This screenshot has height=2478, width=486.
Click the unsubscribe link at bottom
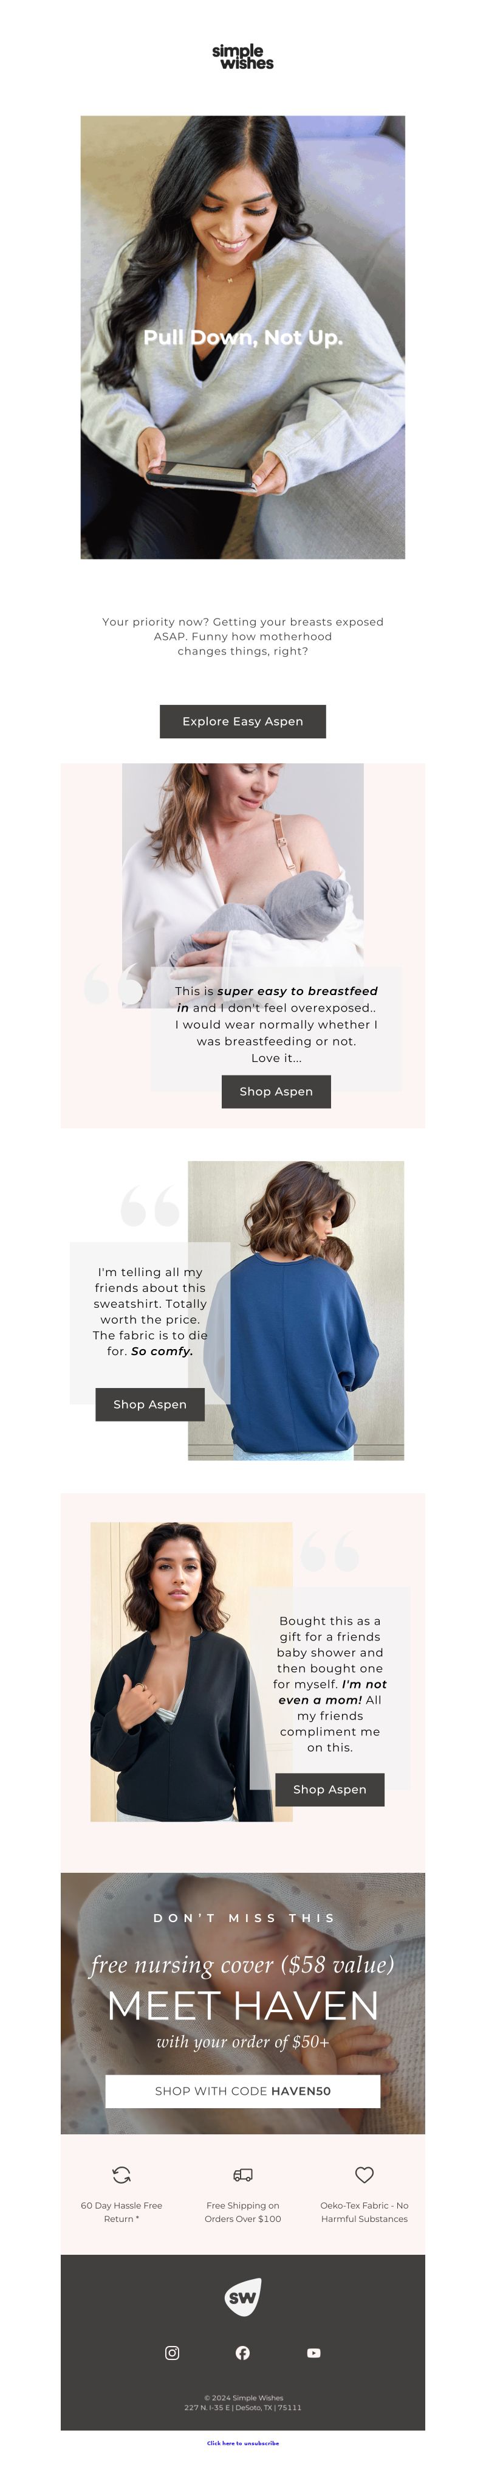(x=243, y=2442)
